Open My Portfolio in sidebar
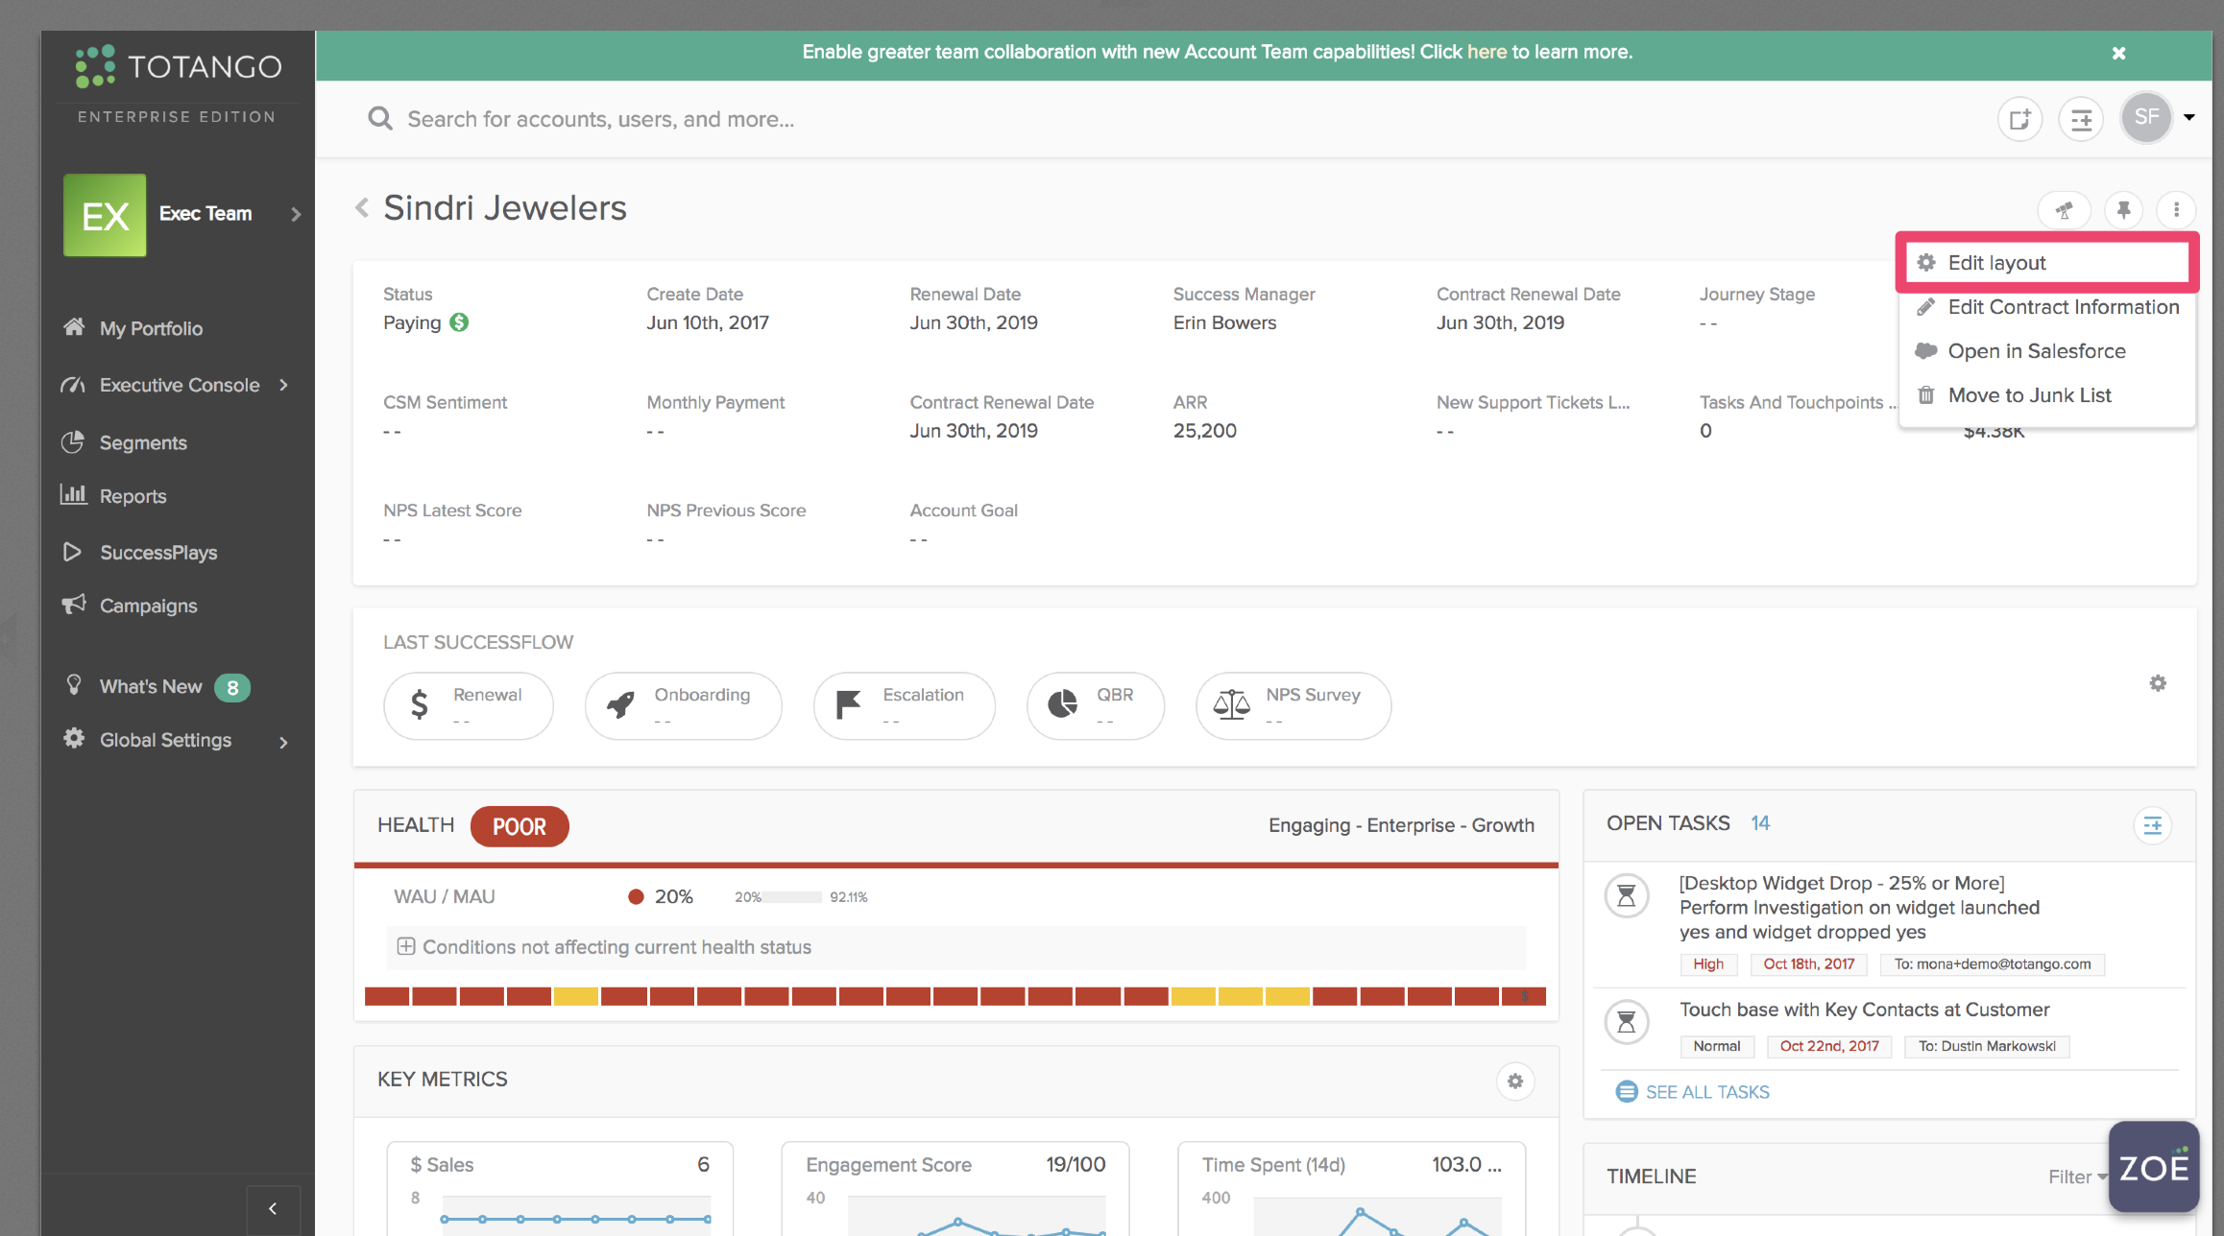 click(x=151, y=328)
